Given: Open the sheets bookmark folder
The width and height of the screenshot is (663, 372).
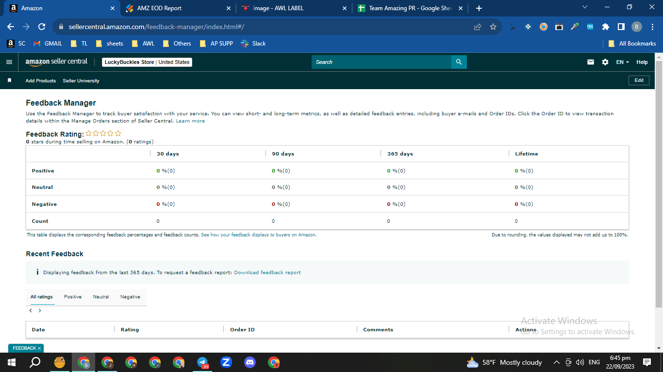Looking at the screenshot, I should point(110,44).
